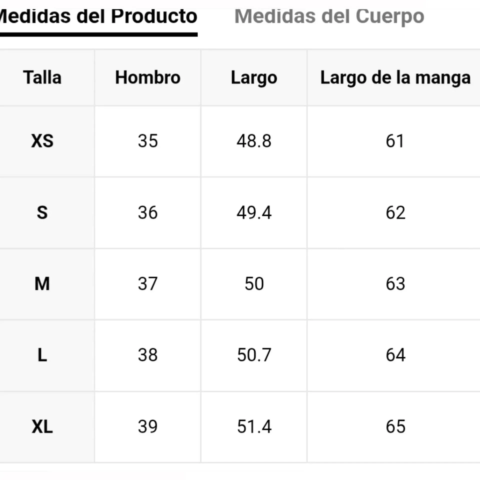This screenshot has height=480, width=480.
Task: Select the XL size row label
Action: coord(42,427)
